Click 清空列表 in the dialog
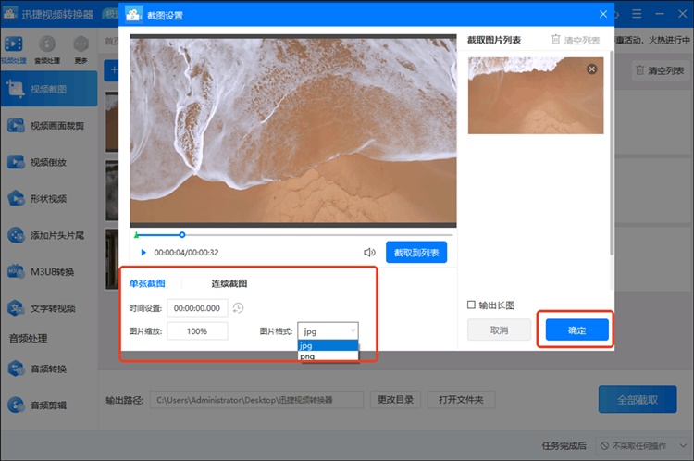 coord(576,40)
